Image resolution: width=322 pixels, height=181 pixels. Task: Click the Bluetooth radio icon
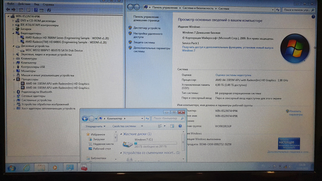coord(18,92)
